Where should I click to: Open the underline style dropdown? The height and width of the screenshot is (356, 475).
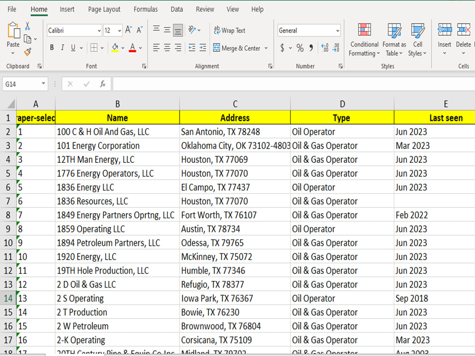[x=81, y=48]
